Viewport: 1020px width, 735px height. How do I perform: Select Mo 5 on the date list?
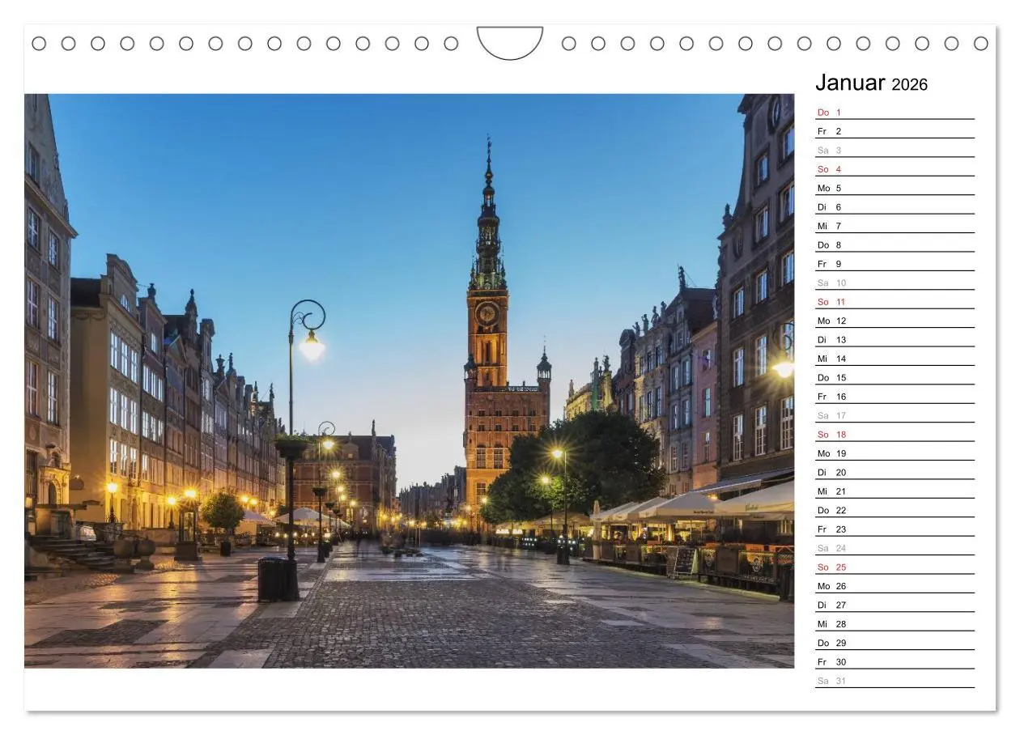[831, 187]
